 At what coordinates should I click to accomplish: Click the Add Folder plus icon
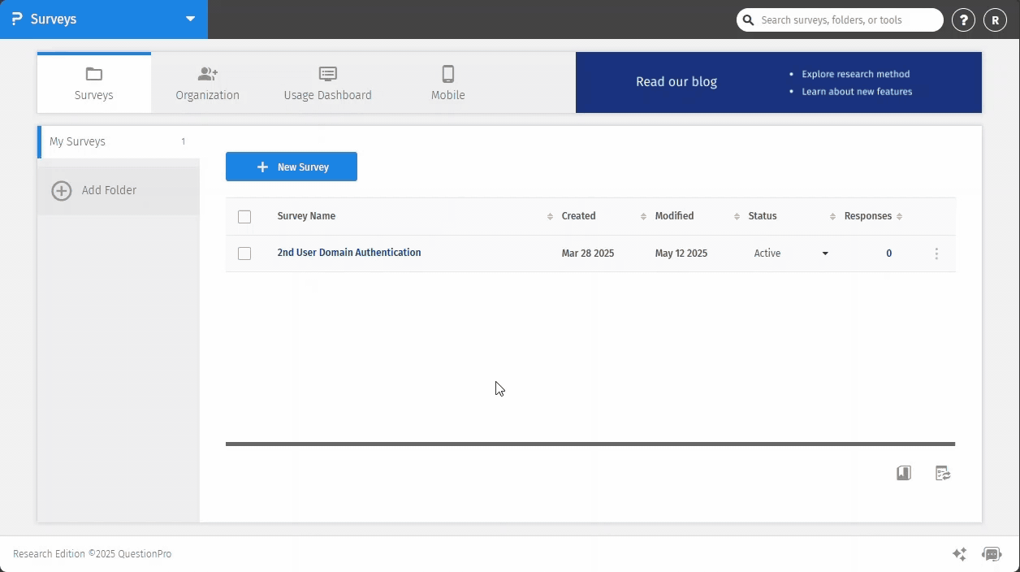pos(62,191)
